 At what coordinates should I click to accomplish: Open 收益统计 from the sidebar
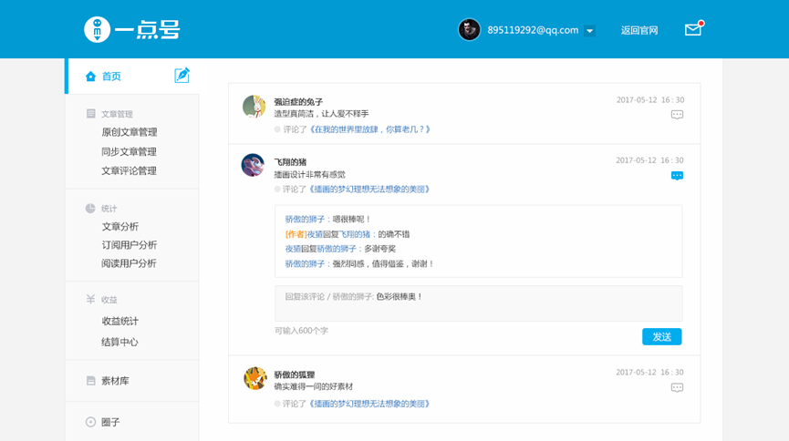119,321
